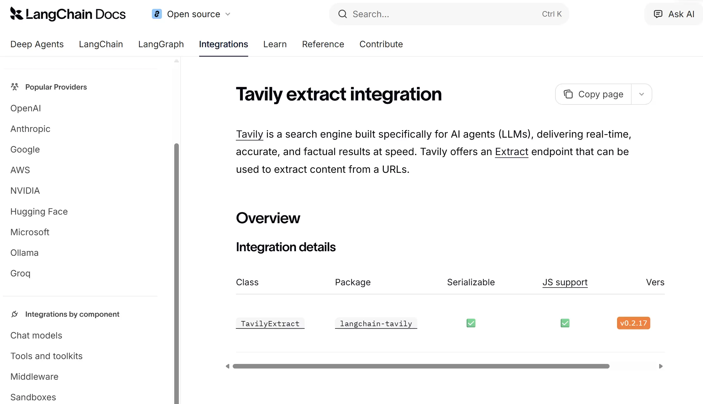Open the JS support column link
Image resolution: width=703 pixels, height=404 pixels.
coord(565,282)
